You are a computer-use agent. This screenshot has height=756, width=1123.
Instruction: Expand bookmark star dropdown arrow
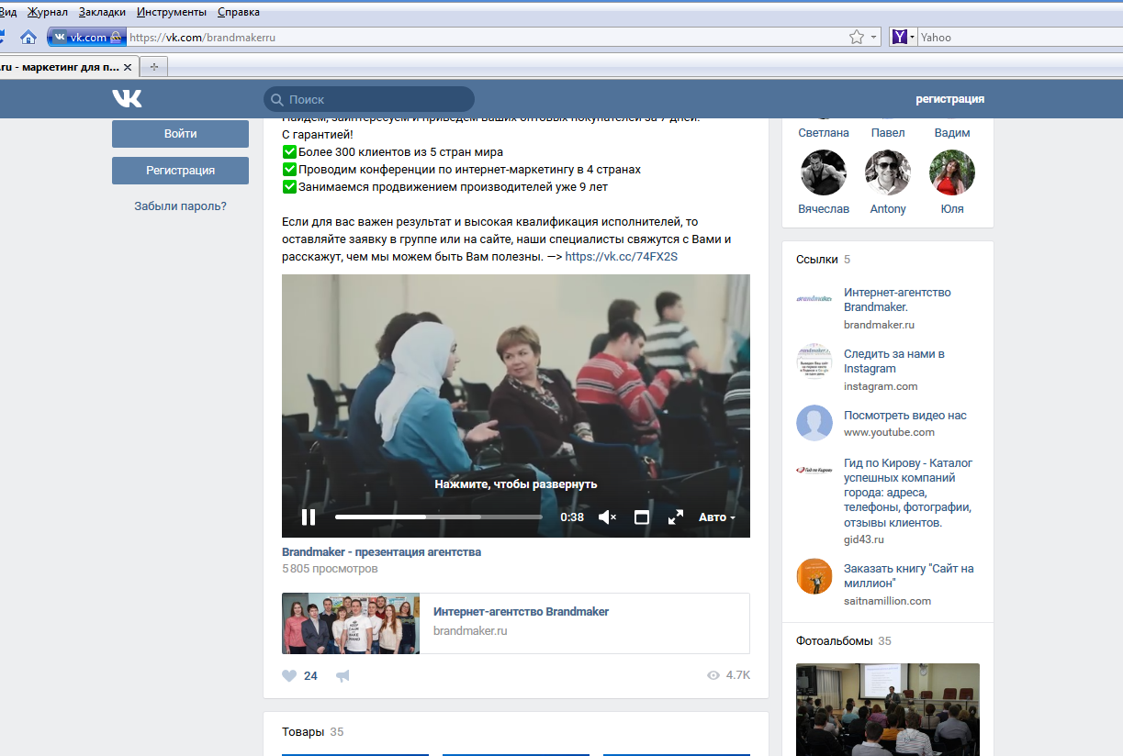874,38
